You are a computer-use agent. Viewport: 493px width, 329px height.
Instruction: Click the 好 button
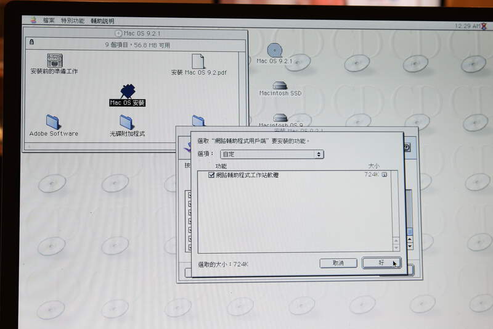coord(381,262)
